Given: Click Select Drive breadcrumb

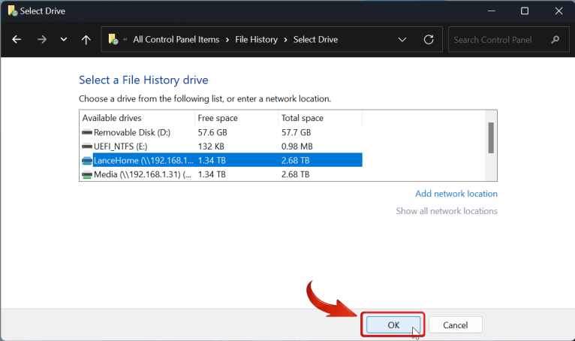Looking at the screenshot, I should point(315,39).
